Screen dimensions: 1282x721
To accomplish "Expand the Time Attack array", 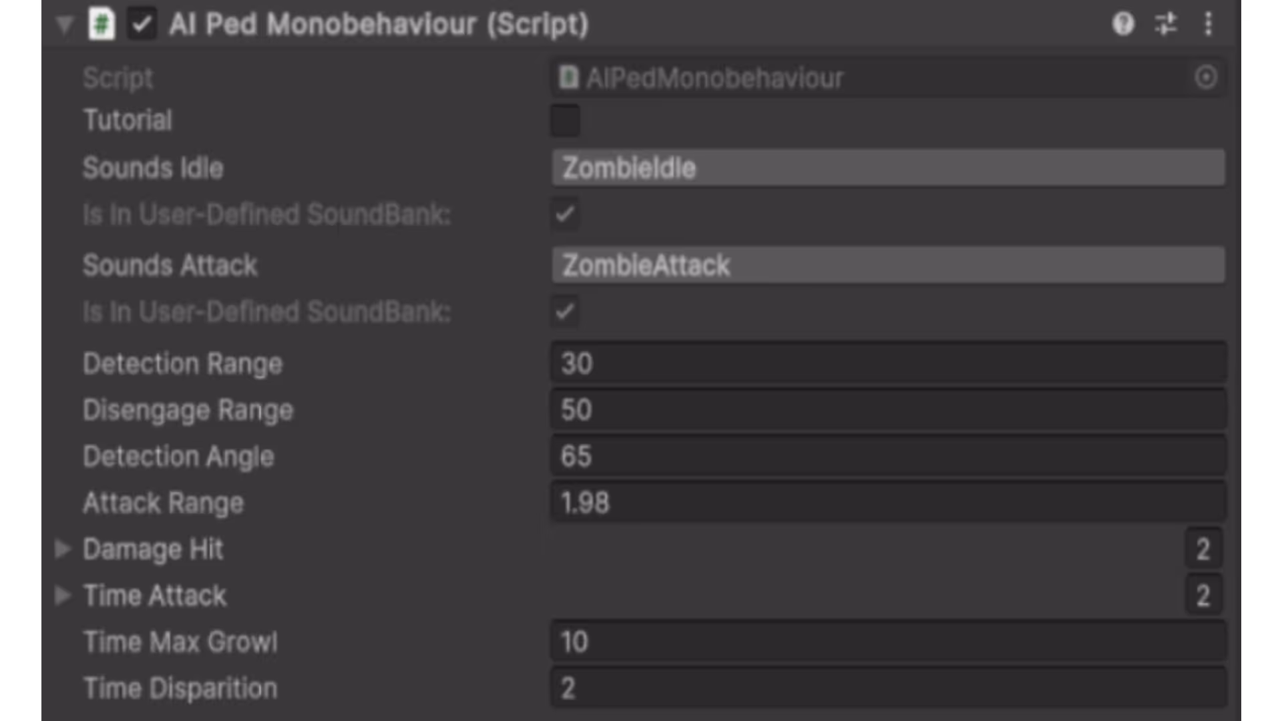I will point(63,595).
